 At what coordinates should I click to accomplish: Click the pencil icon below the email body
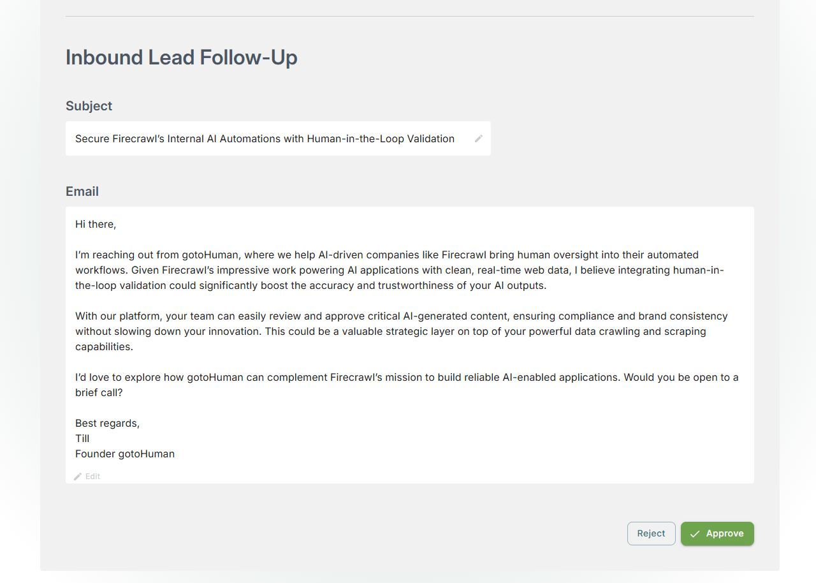[x=78, y=476]
